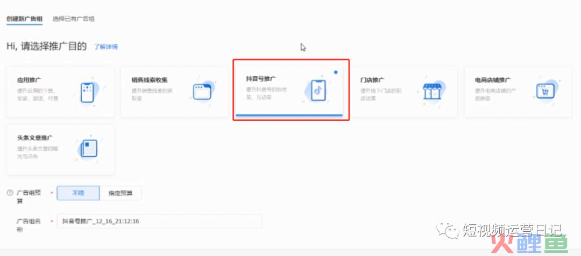Open the 了解详情 link

(x=105, y=47)
